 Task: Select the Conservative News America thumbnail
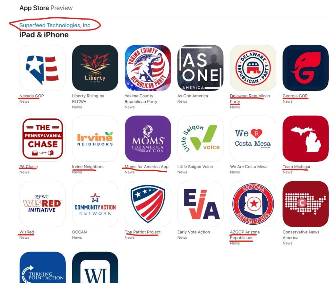[305, 204]
